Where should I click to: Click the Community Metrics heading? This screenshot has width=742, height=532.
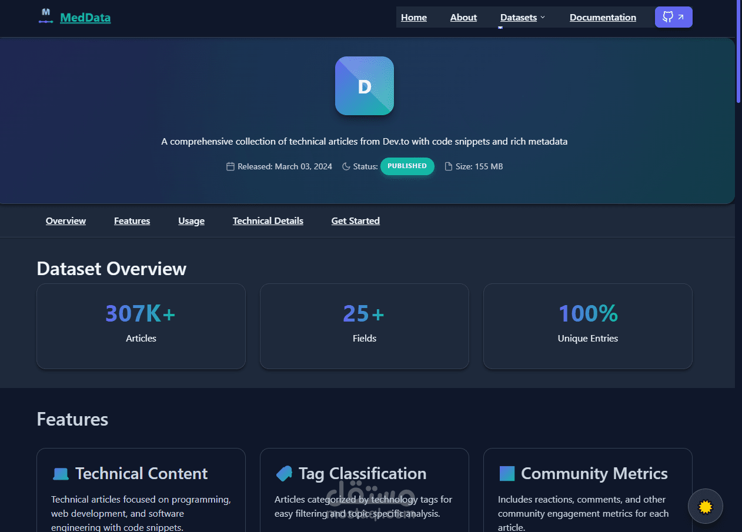(594, 474)
